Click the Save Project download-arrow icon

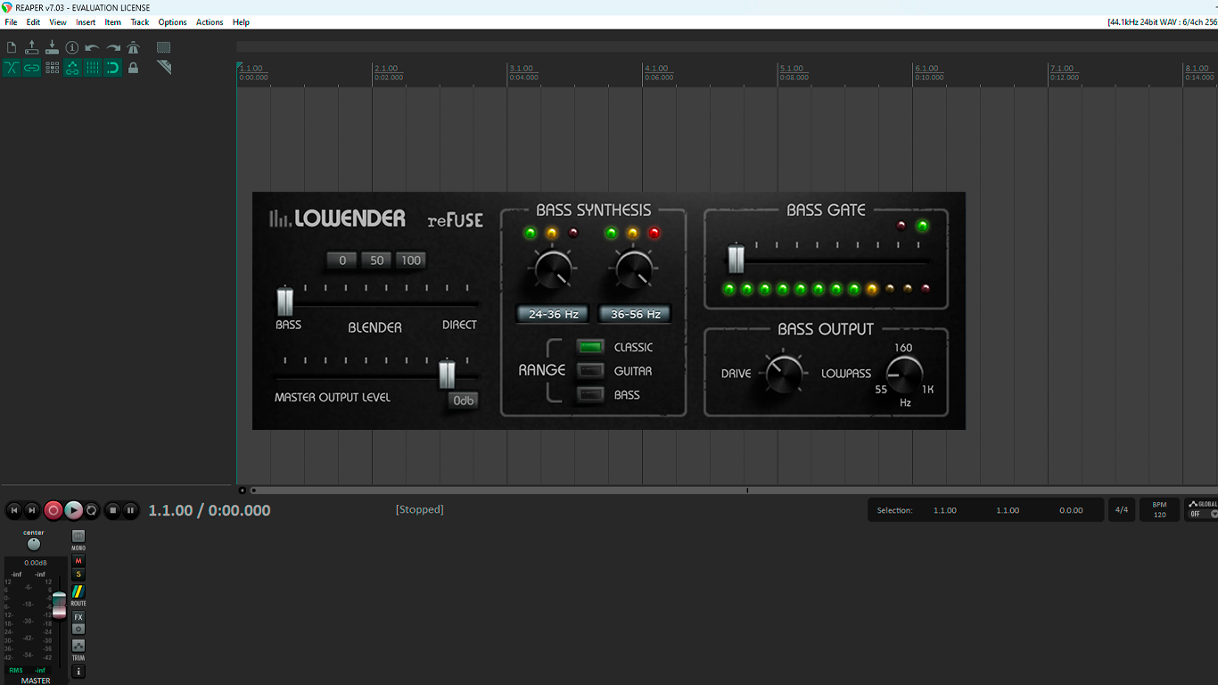click(52, 47)
